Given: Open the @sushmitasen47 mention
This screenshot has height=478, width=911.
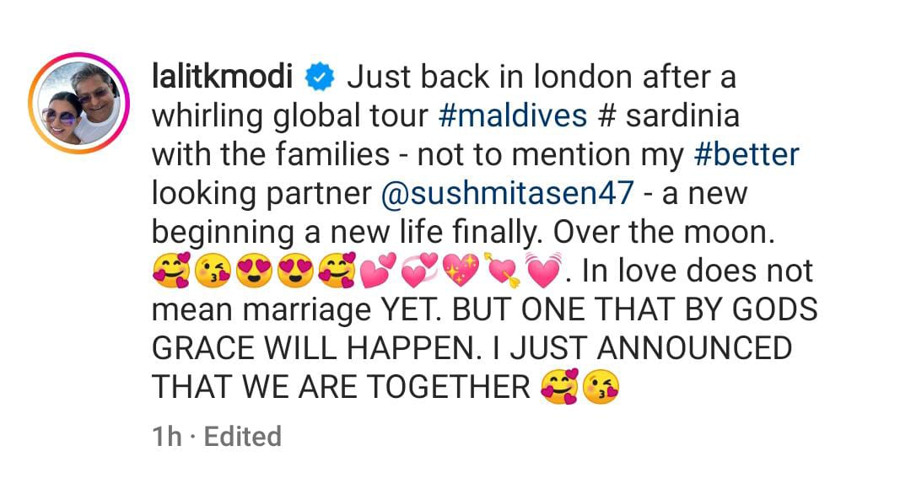Looking at the screenshot, I should pyautogui.click(x=507, y=193).
